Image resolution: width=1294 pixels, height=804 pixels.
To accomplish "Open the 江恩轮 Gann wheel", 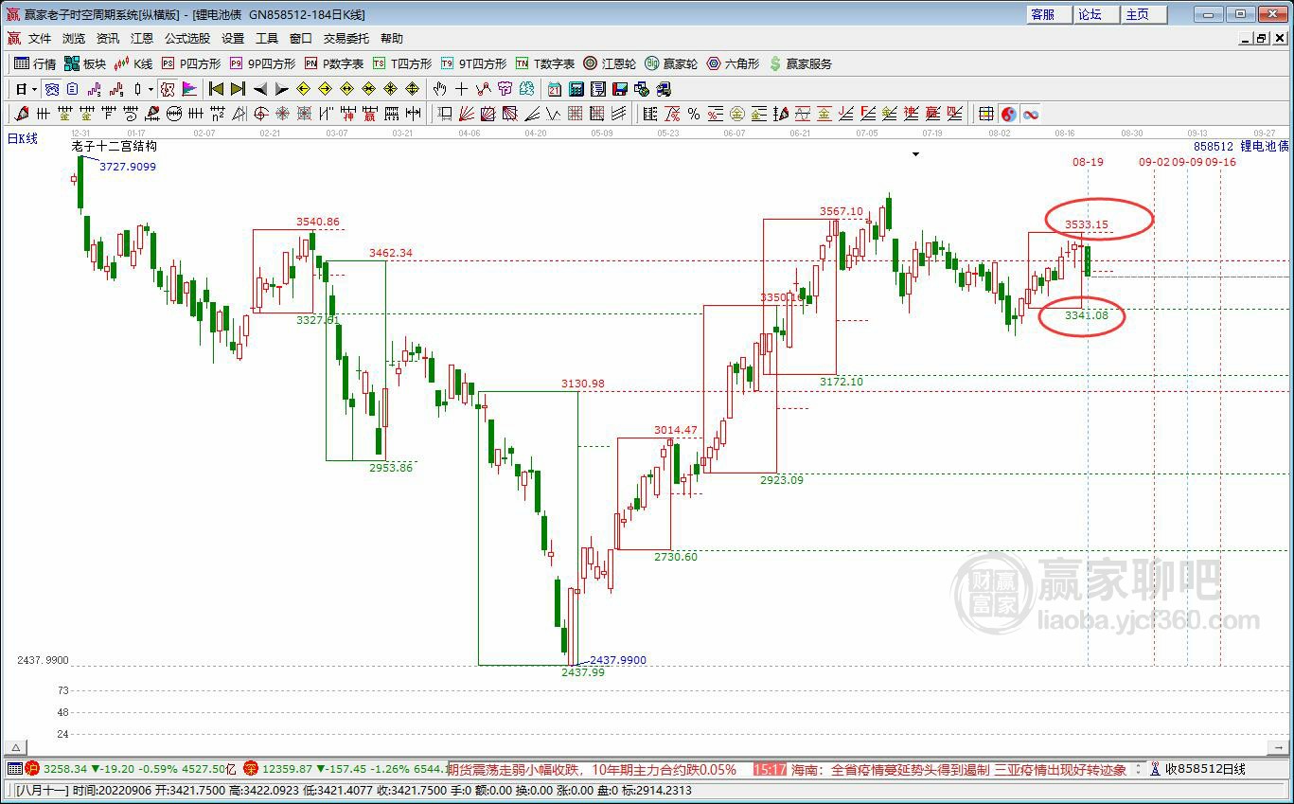I will pyautogui.click(x=610, y=63).
